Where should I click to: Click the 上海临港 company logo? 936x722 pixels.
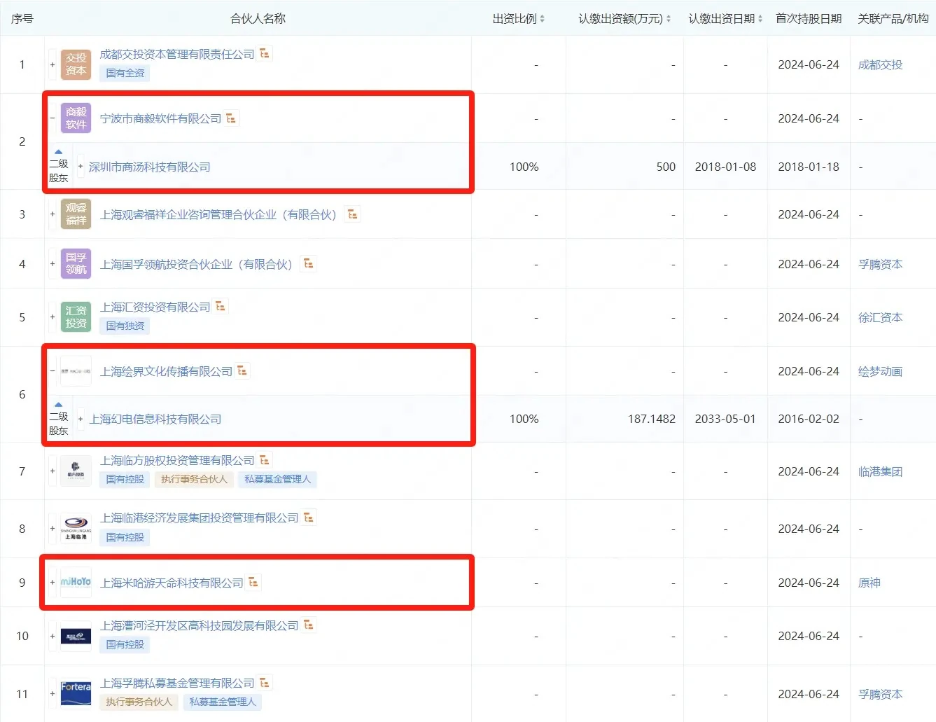click(76, 529)
